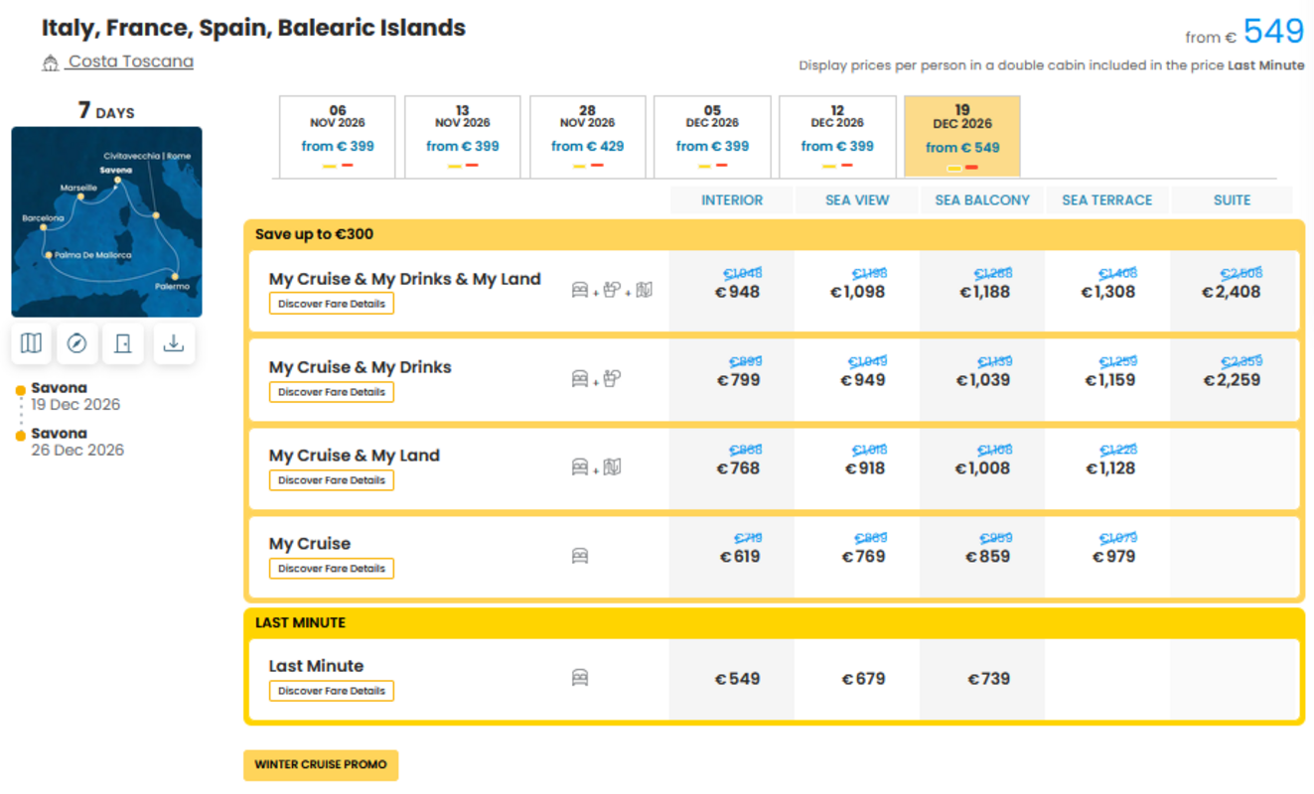The height and width of the screenshot is (794, 1314).
Task: Open Discover Fare Details for My Cruise & My Drinks
Action: click(332, 392)
